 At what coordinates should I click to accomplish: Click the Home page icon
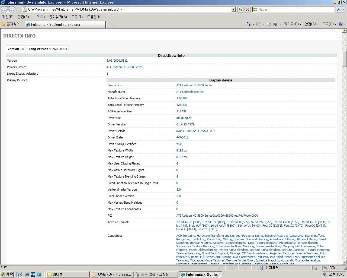[248, 24]
